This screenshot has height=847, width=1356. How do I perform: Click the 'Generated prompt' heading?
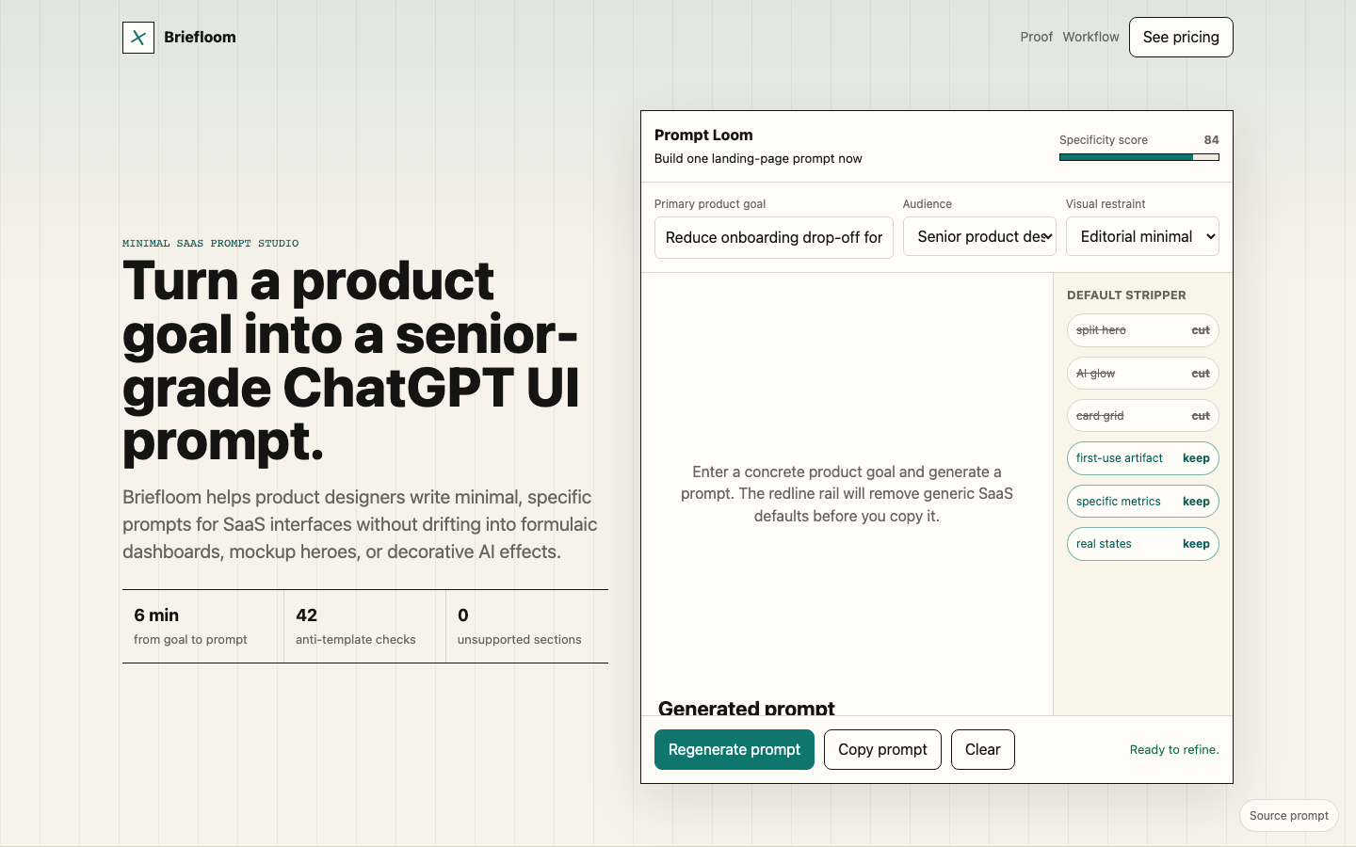click(747, 707)
